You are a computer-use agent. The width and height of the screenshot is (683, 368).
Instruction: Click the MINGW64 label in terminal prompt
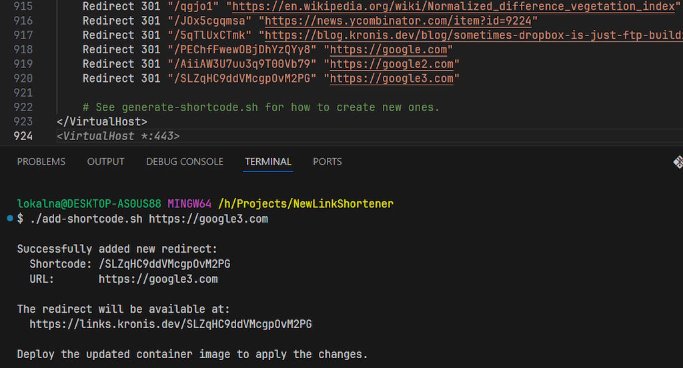(x=189, y=204)
